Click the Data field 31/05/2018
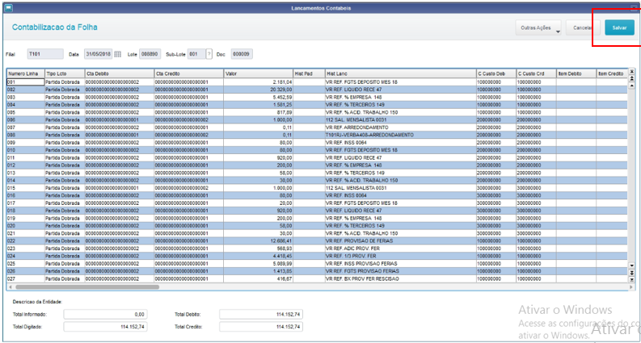The height and width of the screenshot is (343, 641). [99, 54]
